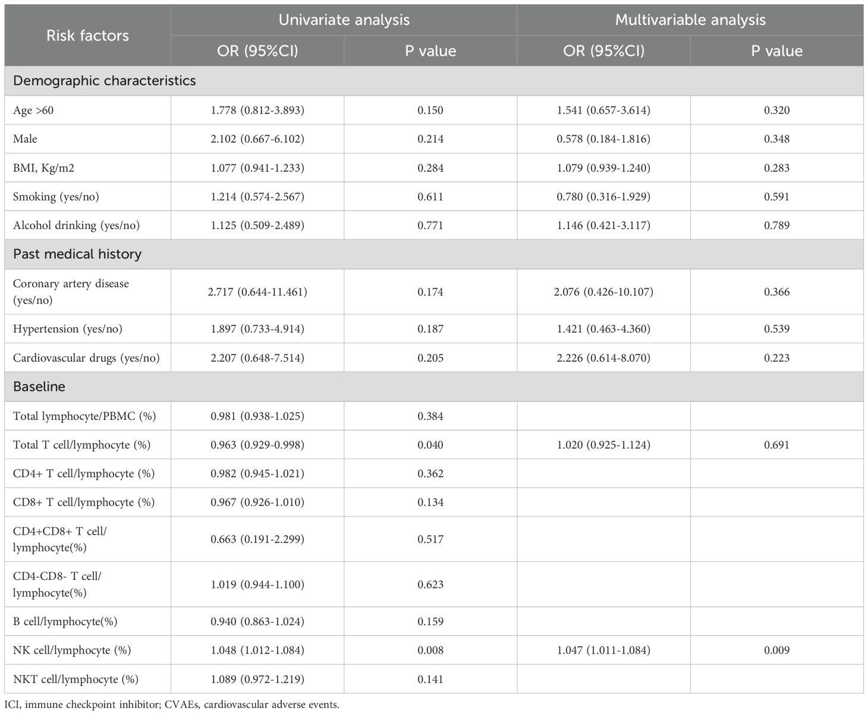Click the 'BMI, Kg/m2' row label
Screen dimensions: 868x715
[44, 168]
